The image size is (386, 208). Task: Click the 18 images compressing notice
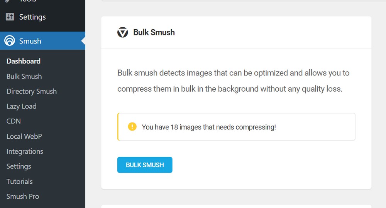pos(236,127)
